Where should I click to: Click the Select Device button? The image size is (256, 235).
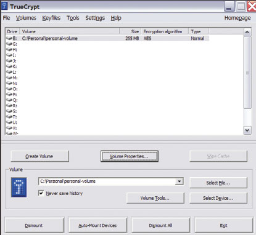tap(218, 198)
